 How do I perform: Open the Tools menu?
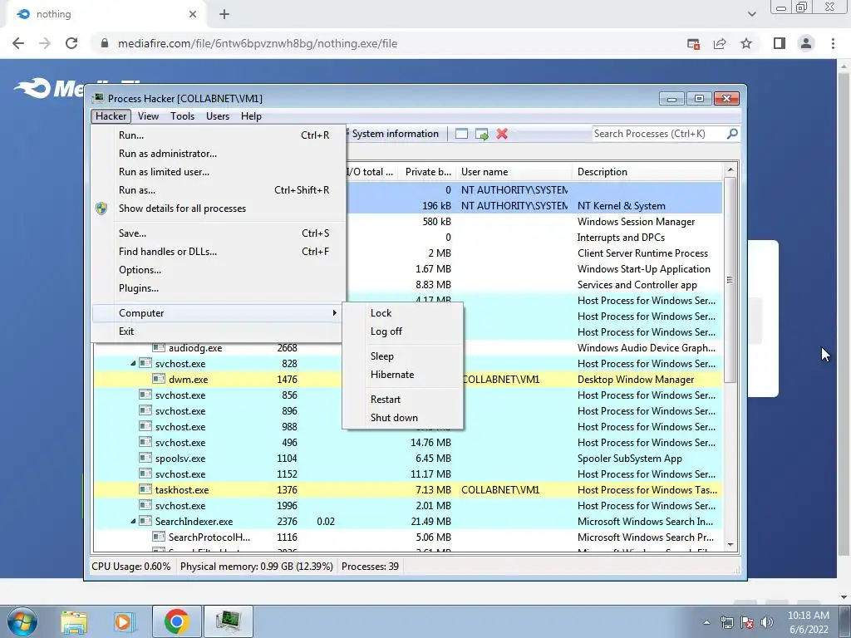click(182, 116)
